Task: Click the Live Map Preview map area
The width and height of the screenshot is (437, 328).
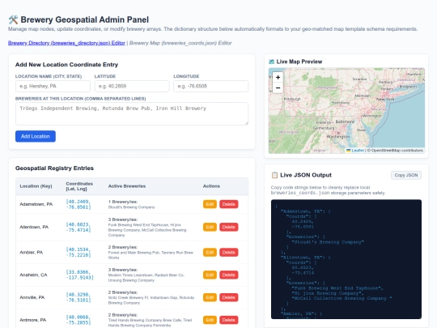Action: pos(346,111)
